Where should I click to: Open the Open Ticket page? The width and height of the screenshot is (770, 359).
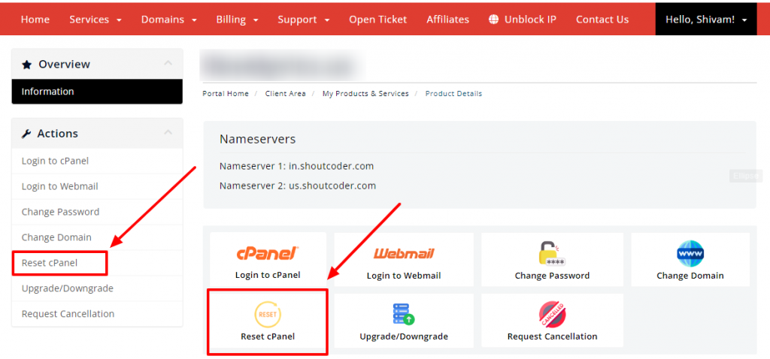pos(378,20)
